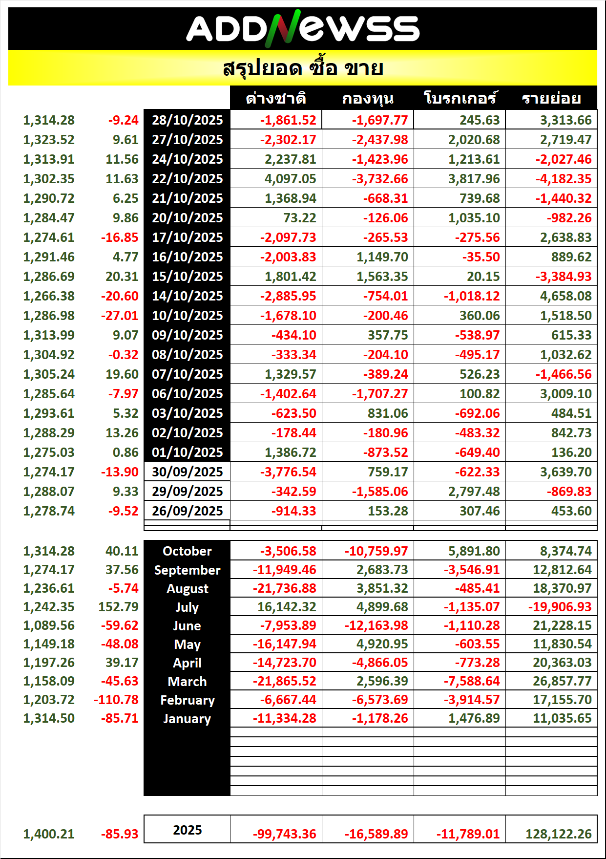Click the 2025 yearly total label
Screen dimensions: 606x859
click(x=187, y=830)
